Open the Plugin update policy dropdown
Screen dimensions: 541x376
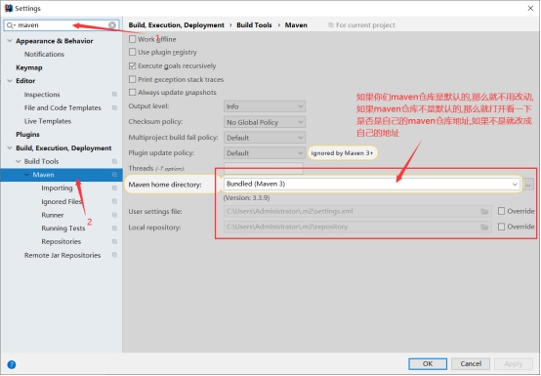(x=265, y=152)
